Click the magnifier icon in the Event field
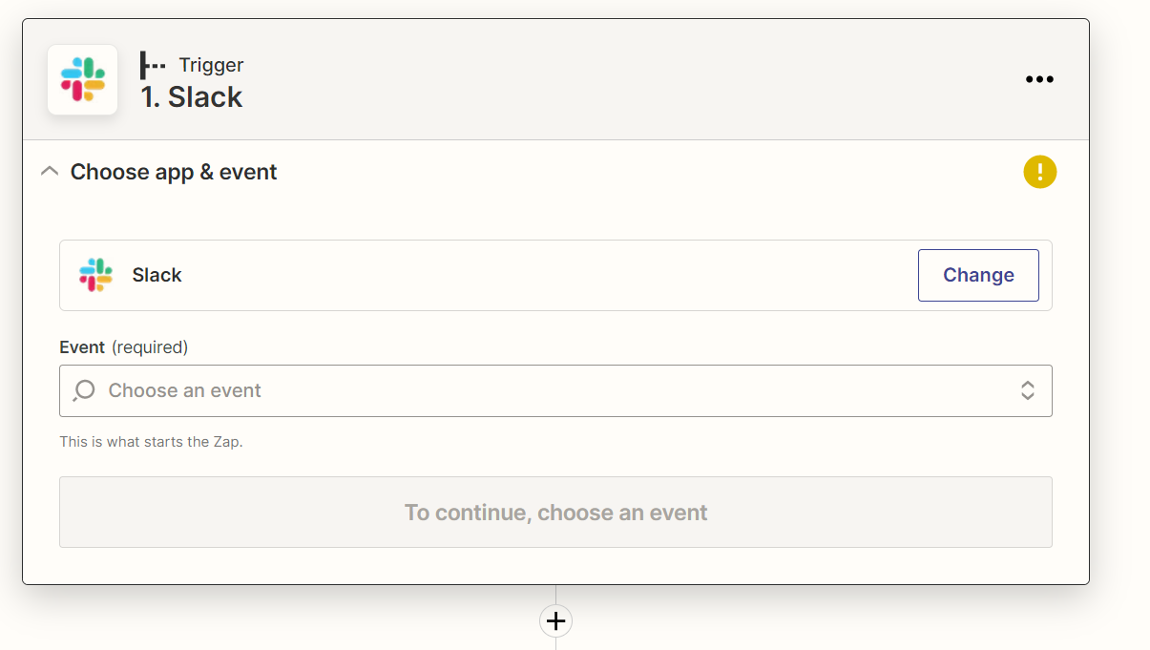This screenshot has width=1150, height=650. [x=84, y=390]
